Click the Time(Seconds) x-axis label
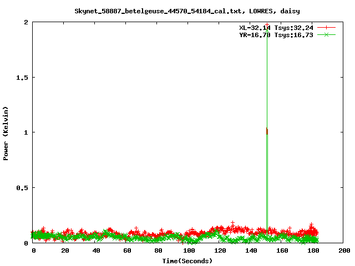This screenshot has height=266, width=355. pyautogui.click(x=187, y=261)
